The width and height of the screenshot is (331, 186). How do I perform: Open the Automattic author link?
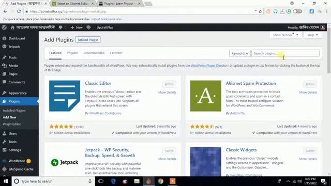coord(238,113)
